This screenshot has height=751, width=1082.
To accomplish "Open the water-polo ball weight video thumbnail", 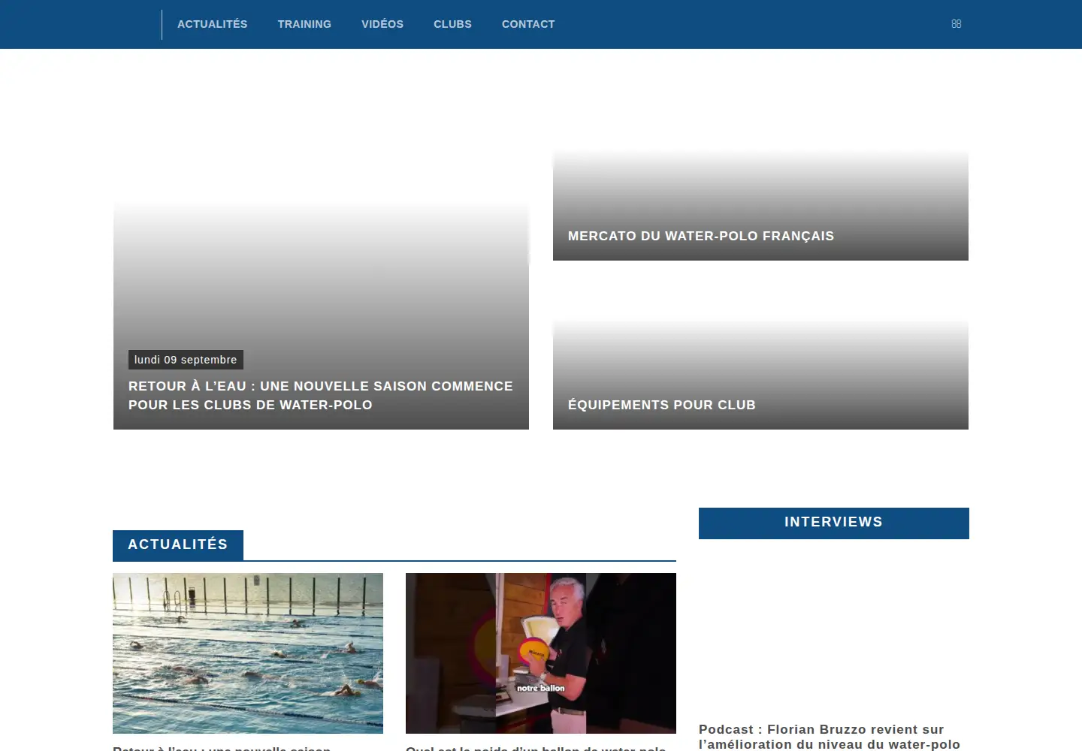I will point(541,653).
